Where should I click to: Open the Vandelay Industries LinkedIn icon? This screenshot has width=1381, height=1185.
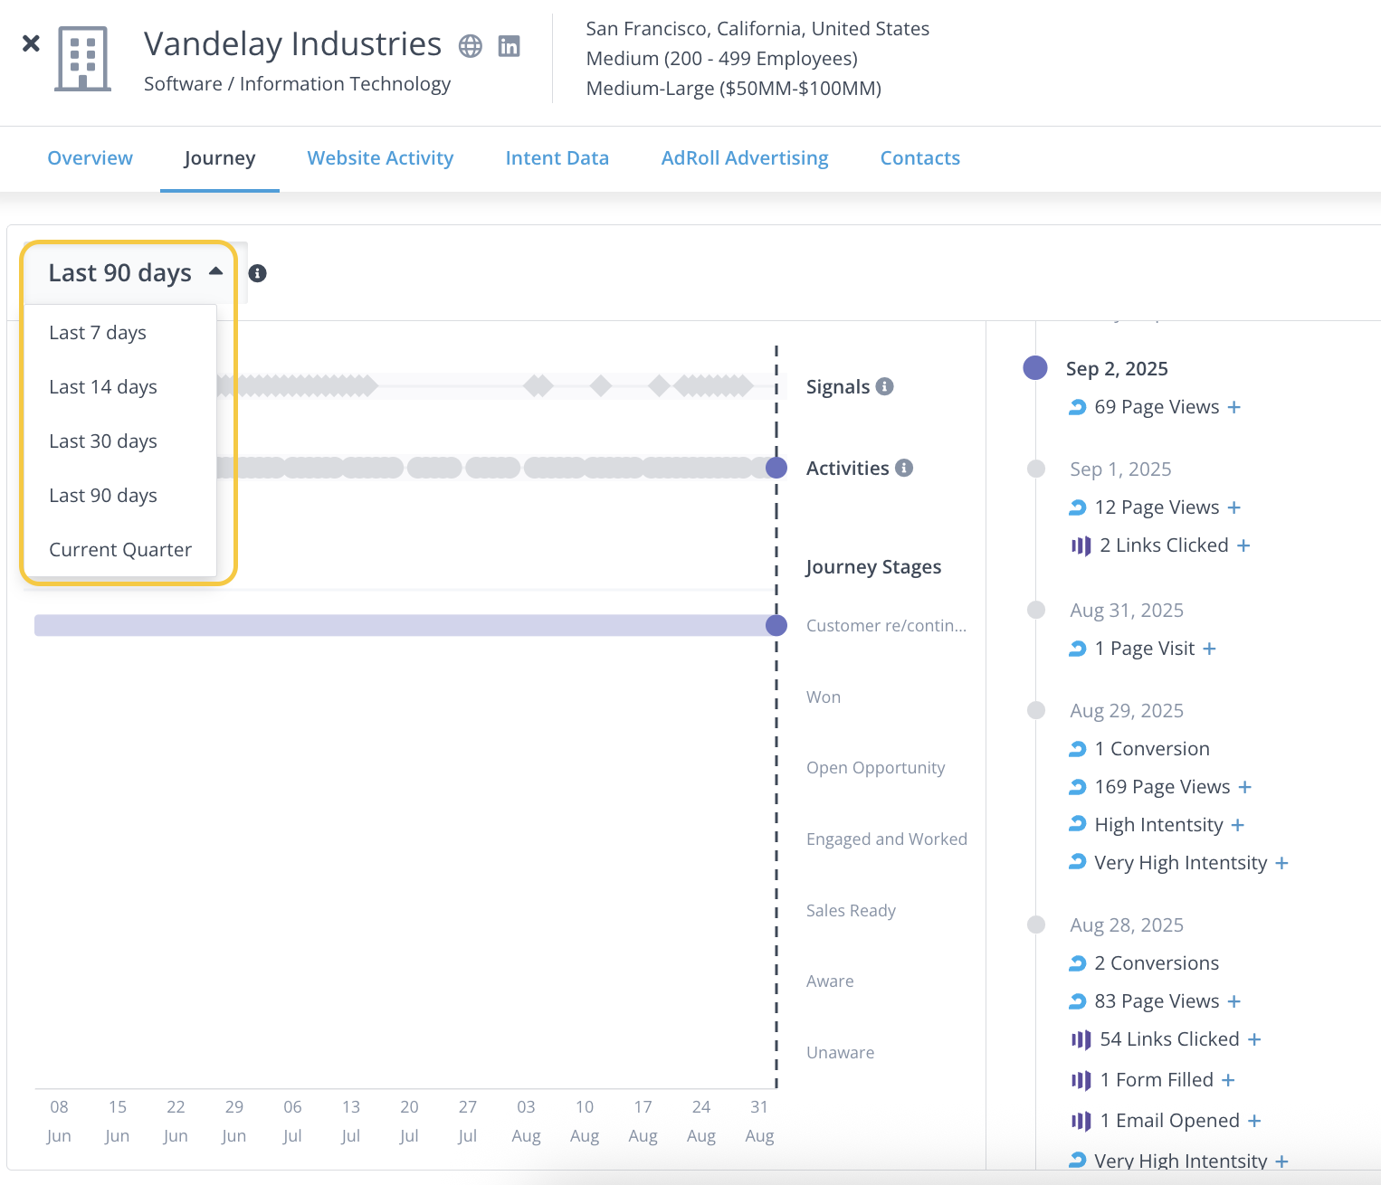click(x=510, y=46)
